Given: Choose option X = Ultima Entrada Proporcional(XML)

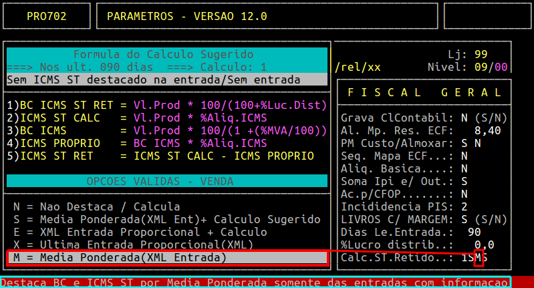Looking at the screenshot, I should [134, 245].
